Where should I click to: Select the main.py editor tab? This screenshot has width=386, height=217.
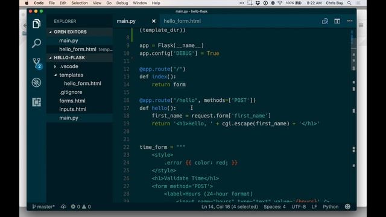[126, 21]
